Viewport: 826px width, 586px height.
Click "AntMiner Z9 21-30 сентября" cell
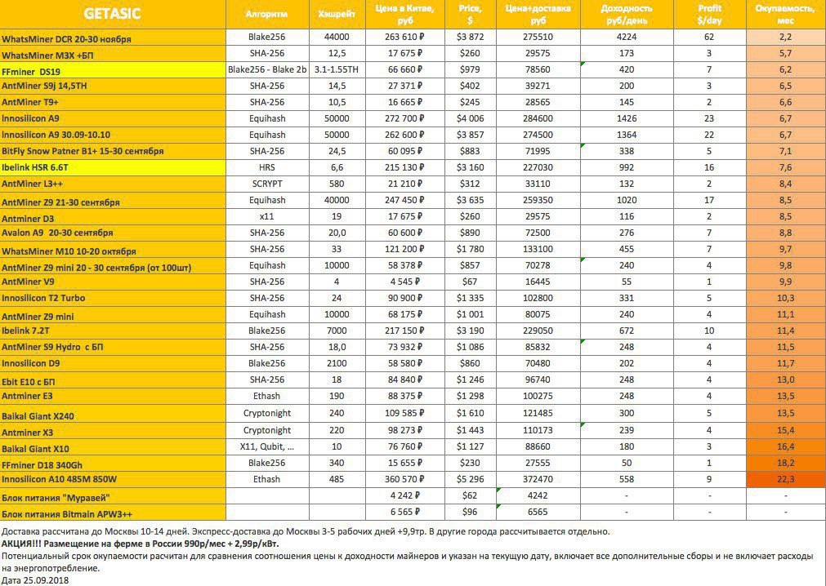pyautogui.click(x=113, y=201)
